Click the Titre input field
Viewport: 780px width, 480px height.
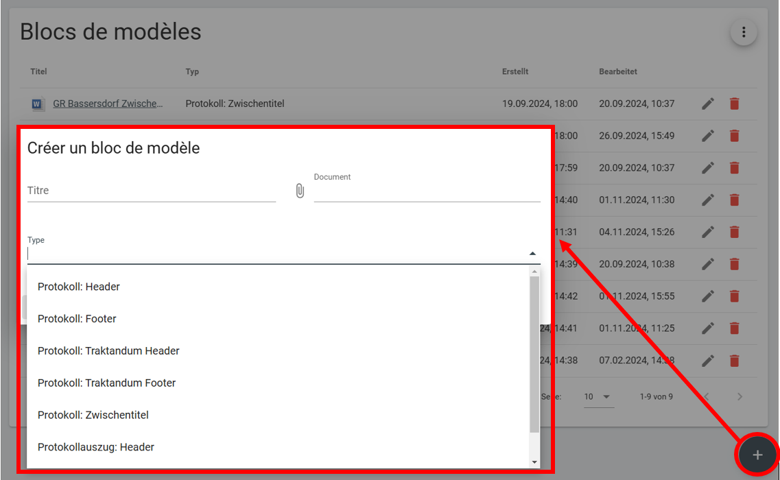click(x=151, y=191)
